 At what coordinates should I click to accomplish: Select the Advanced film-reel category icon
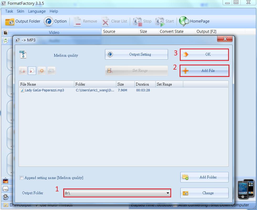coord(6,196)
